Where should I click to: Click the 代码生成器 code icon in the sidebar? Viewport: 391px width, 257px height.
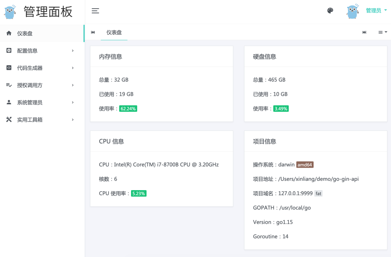pos(8,68)
